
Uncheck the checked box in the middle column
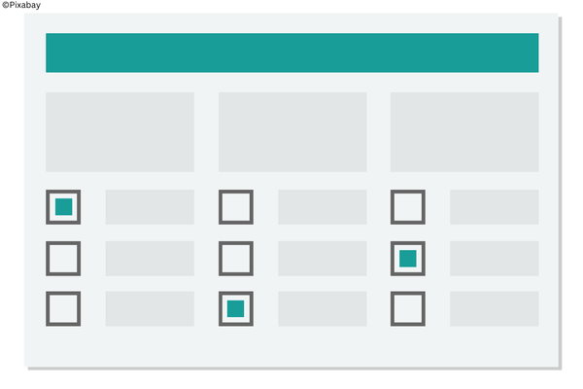(x=236, y=308)
